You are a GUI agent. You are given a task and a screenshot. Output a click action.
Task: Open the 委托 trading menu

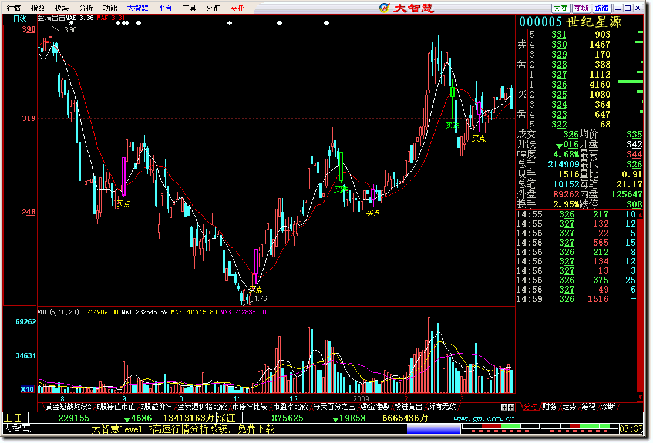(x=237, y=8)
